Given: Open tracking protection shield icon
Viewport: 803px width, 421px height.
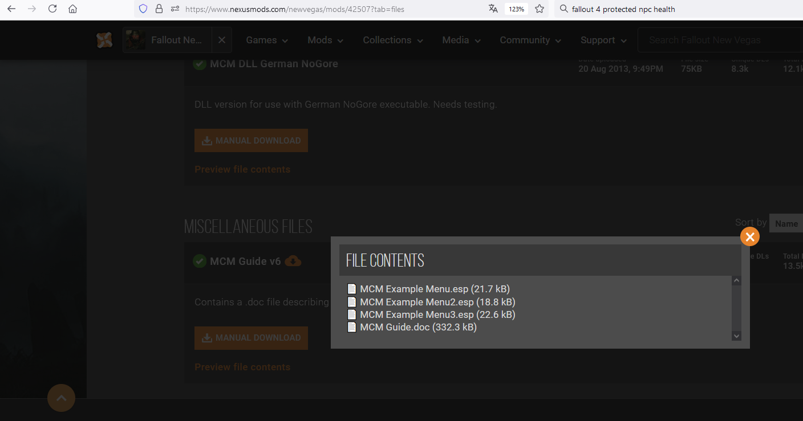Looking at the screenshot, I should pos(143,9).
